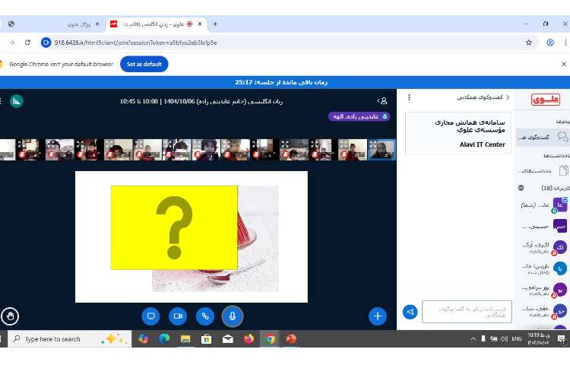Toggle the webcam sharing button
Image resolution: width=570 pixels, height=365 pixels.
pos(178,316)
